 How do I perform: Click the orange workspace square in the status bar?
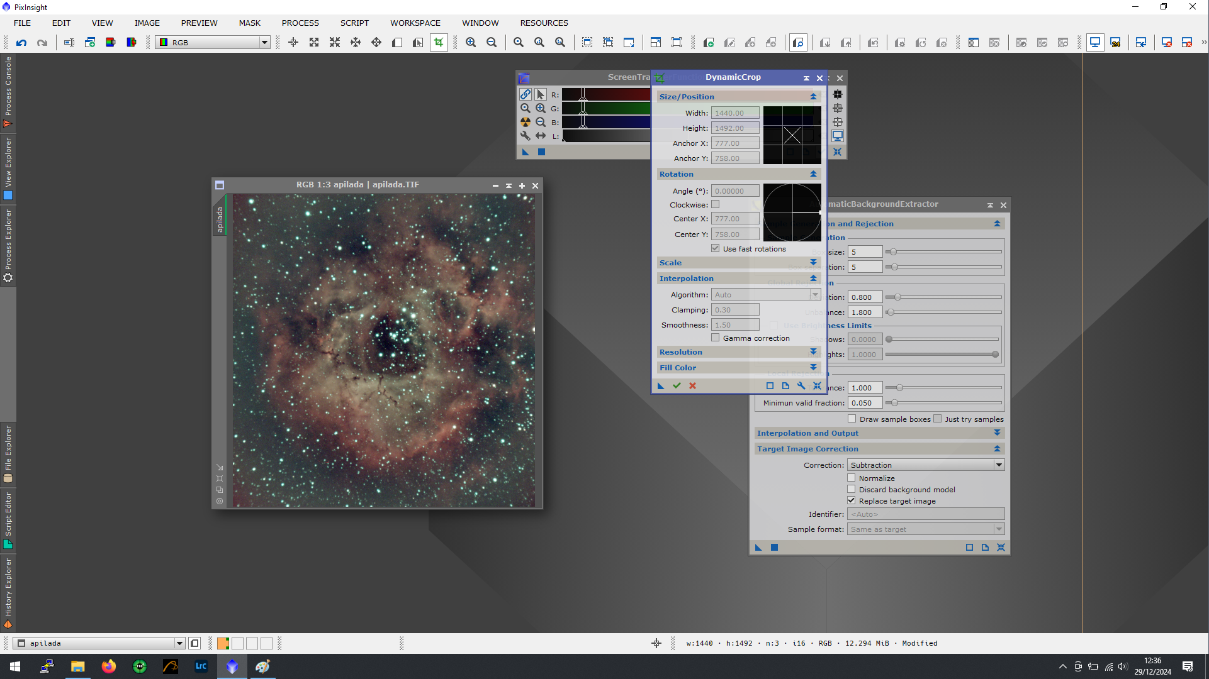pyautogui.click(x=223, y=643)
